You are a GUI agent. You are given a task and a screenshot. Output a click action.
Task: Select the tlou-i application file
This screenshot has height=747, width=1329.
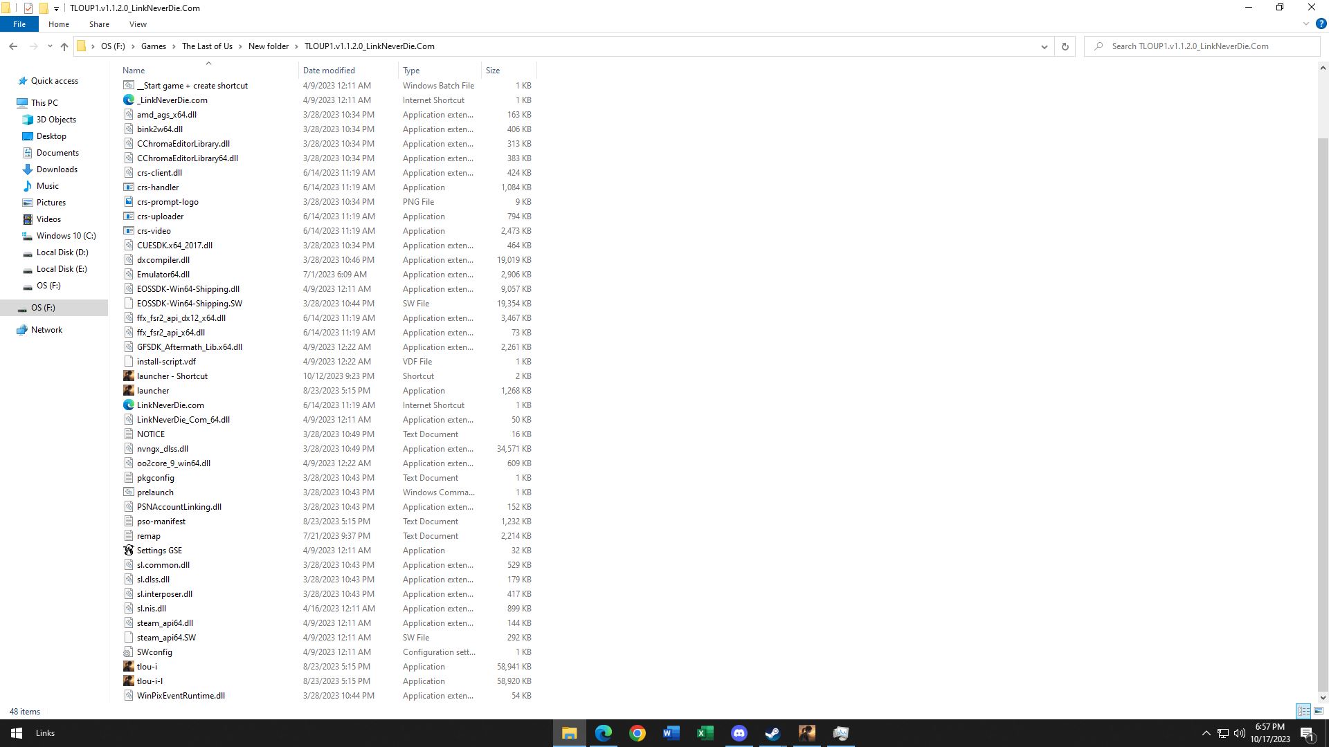click(147, 667)
